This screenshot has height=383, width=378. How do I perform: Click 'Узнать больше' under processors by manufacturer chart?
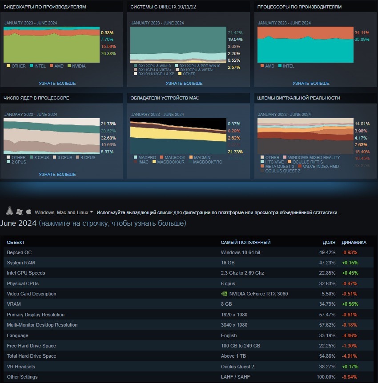point(311,83)
